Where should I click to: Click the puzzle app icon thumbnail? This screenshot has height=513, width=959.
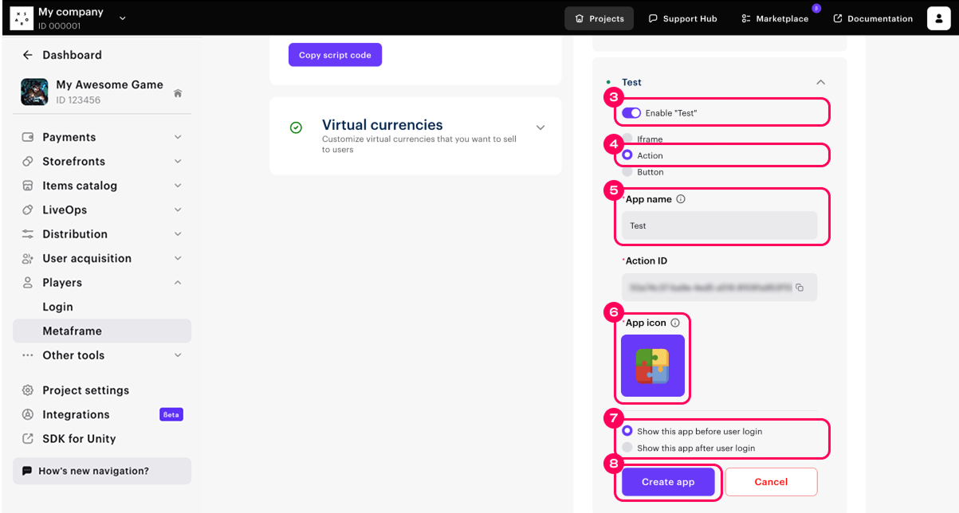652,366
